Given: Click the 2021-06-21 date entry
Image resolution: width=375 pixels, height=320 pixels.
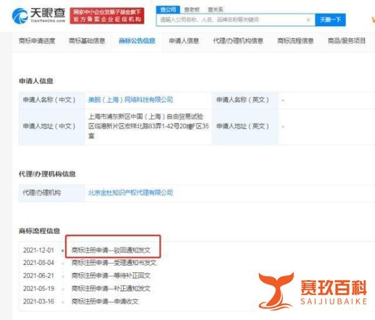Looking at the screenshot, I should (39, 276).
